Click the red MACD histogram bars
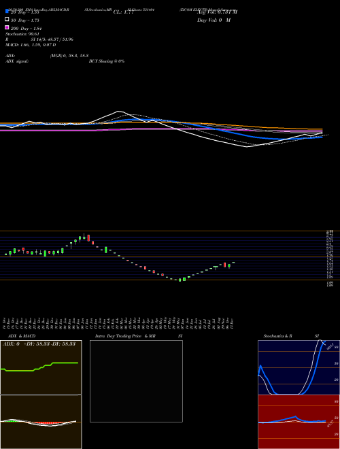This screenshot has width=340, height=449. click(x=49, y=423)
